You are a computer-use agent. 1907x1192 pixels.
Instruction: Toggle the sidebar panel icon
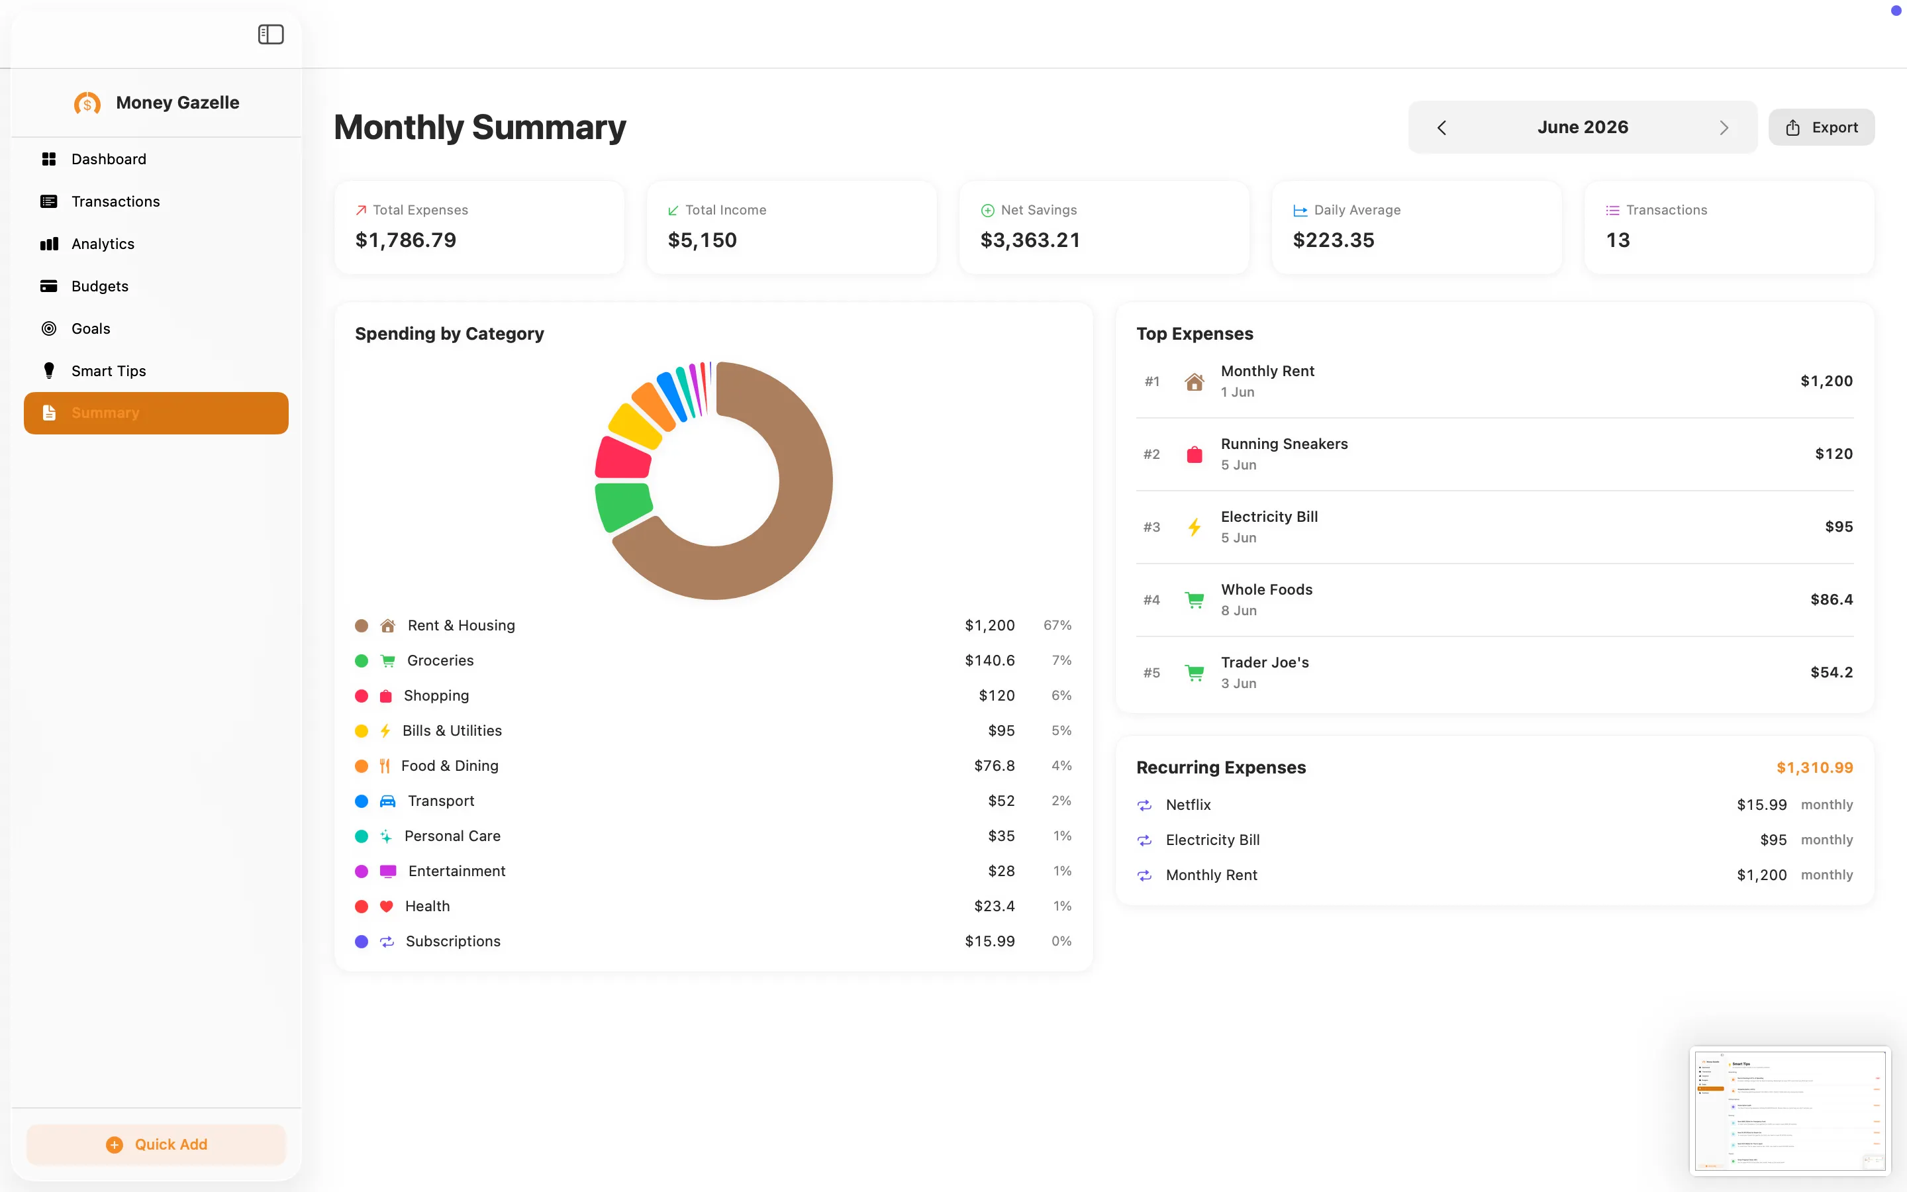pyautogui.click(x=270, y=34)
